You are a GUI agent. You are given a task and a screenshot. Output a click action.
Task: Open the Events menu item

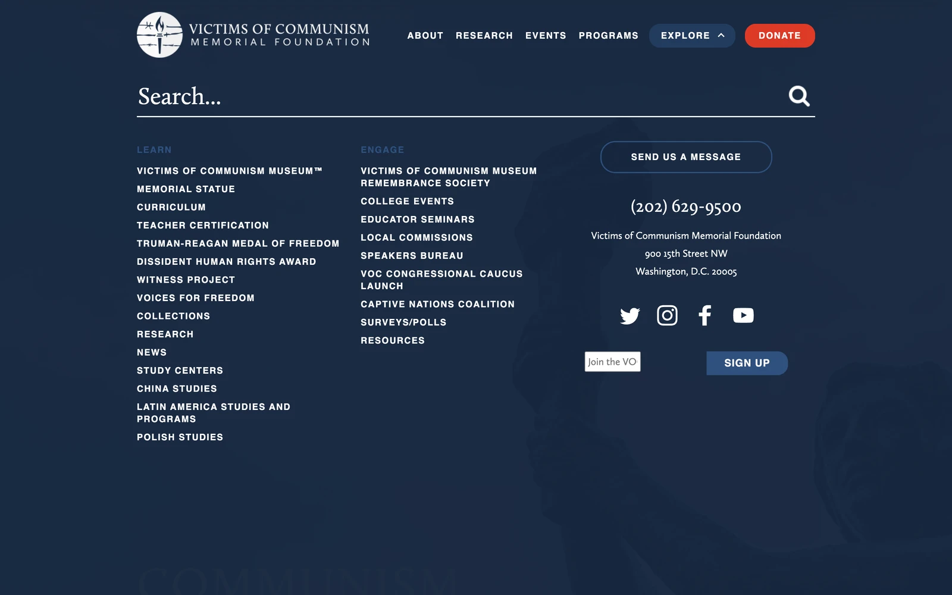[546, 36]
